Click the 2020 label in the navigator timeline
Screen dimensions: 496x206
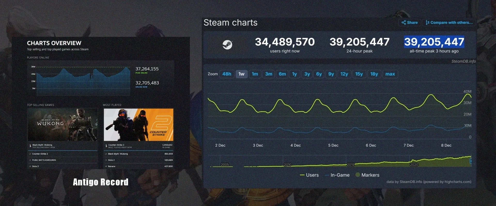[414, 165]
